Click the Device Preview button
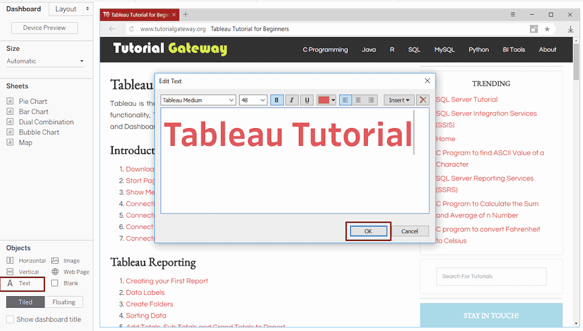The image size is (583, 331). pyautogui.click(x=44, y=28)
